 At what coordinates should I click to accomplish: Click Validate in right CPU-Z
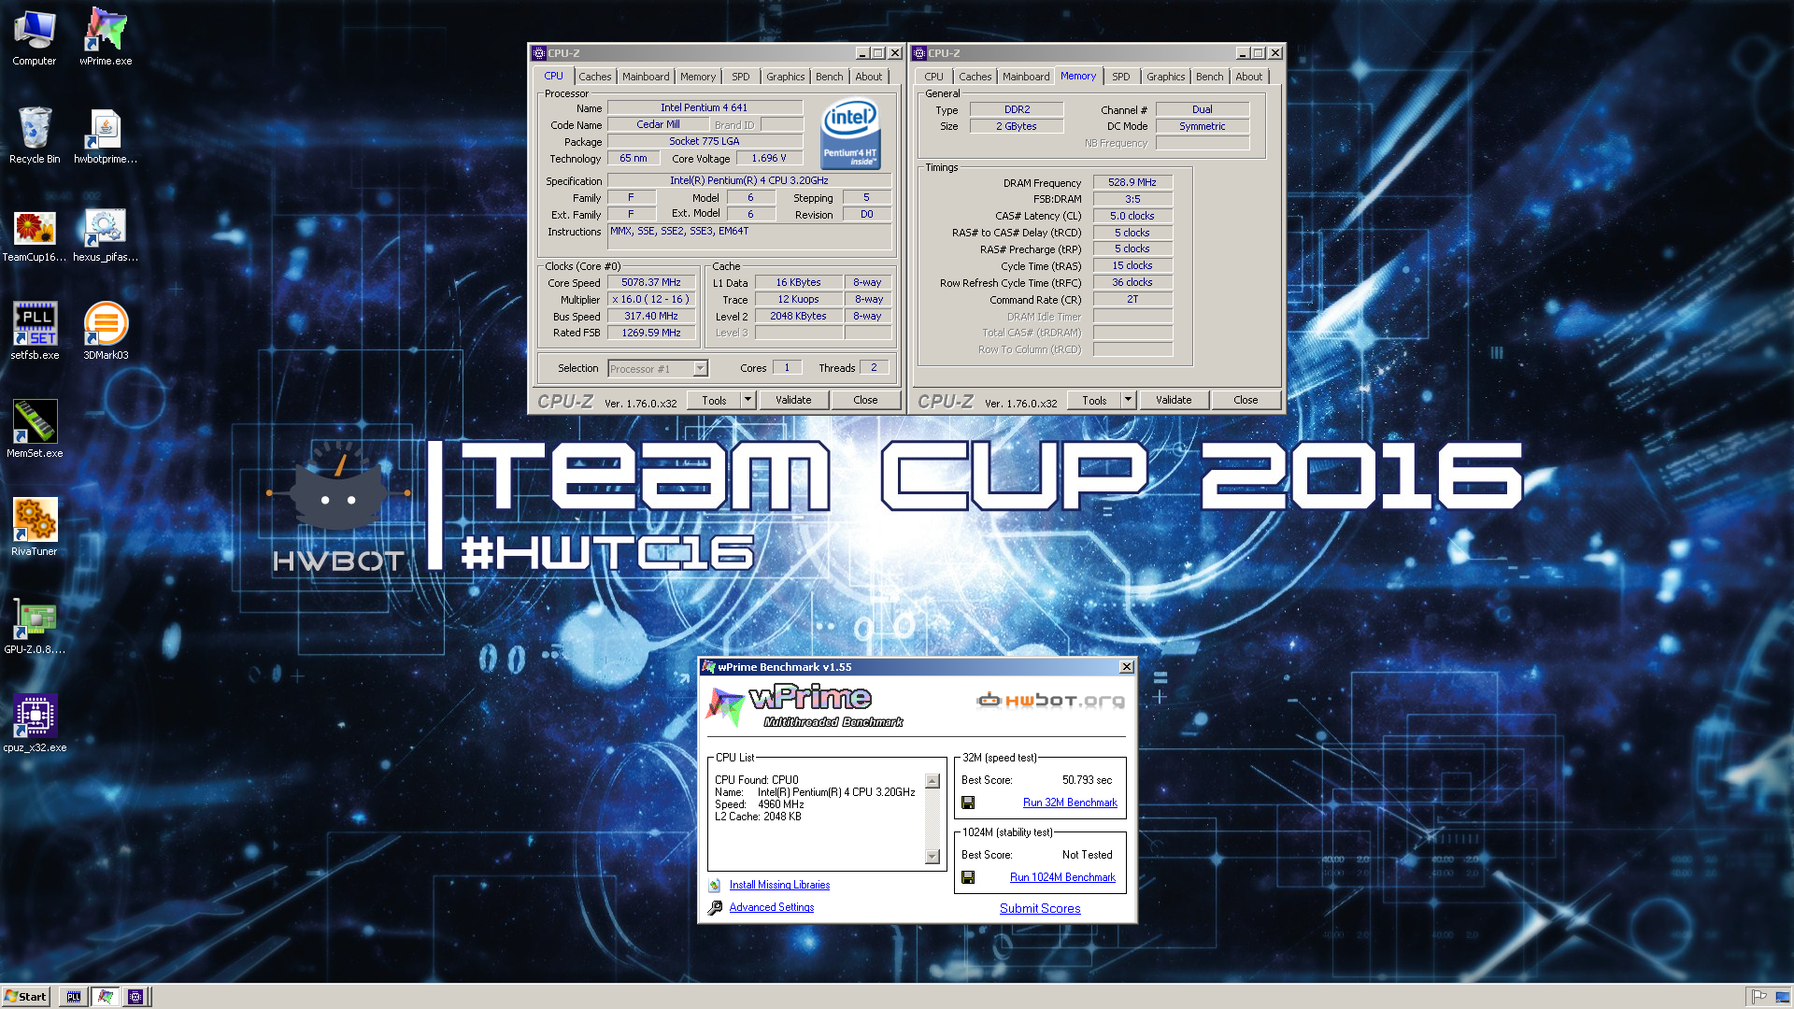(x=1174, y=400)
